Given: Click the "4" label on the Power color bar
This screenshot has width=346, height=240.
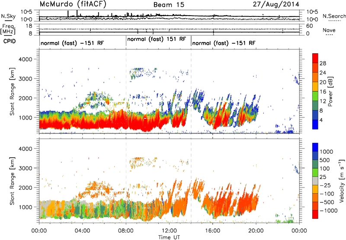Looking at the screenshot, I should 321,120.
